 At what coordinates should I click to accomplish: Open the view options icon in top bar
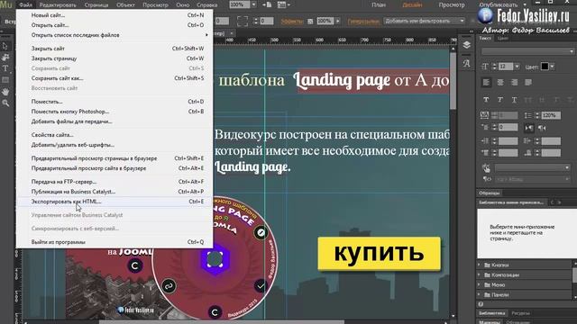pos(283,4)
